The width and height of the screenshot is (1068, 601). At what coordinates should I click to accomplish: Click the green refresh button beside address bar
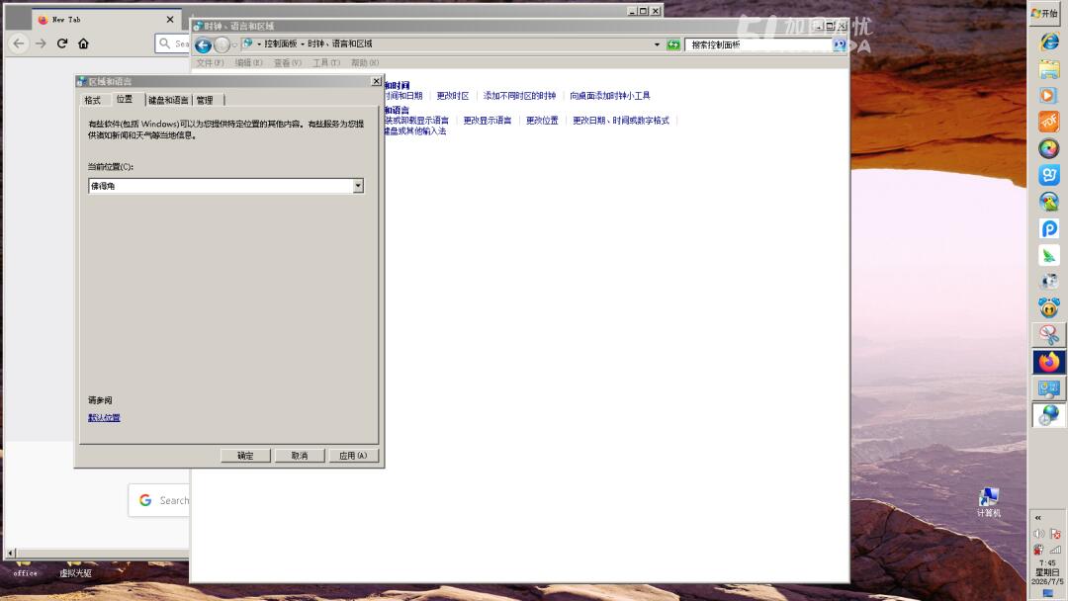coord(673,44)
